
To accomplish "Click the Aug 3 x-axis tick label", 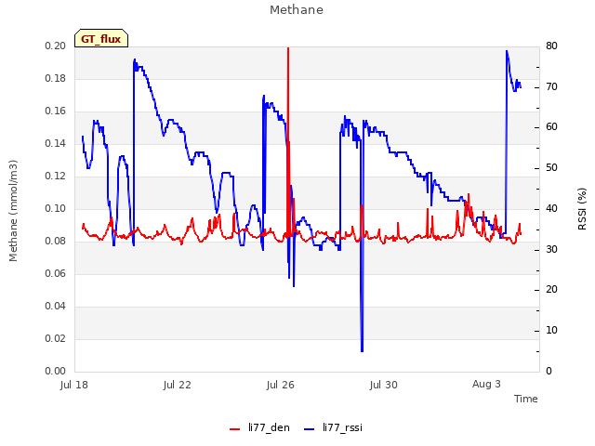I will coord(486,384).
